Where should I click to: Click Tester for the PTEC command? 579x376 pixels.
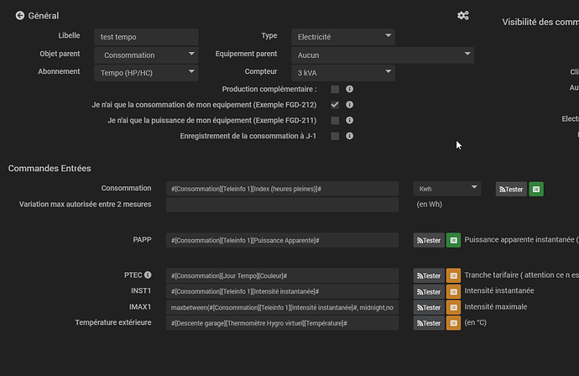coord(429,276)
